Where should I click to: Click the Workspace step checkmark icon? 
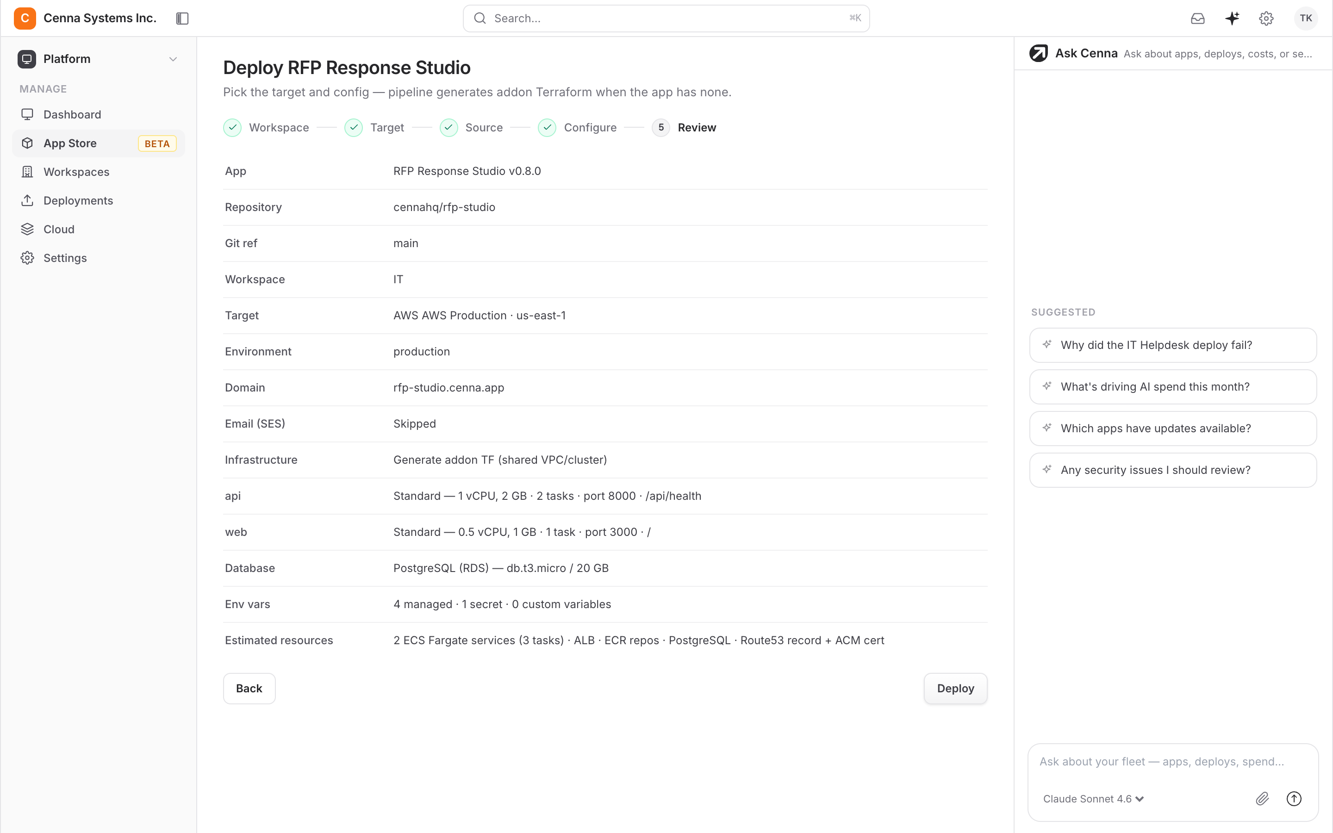[x=232, y=127]
